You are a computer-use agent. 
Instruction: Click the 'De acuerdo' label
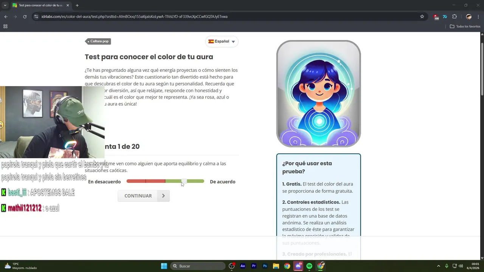pos(223,182)
